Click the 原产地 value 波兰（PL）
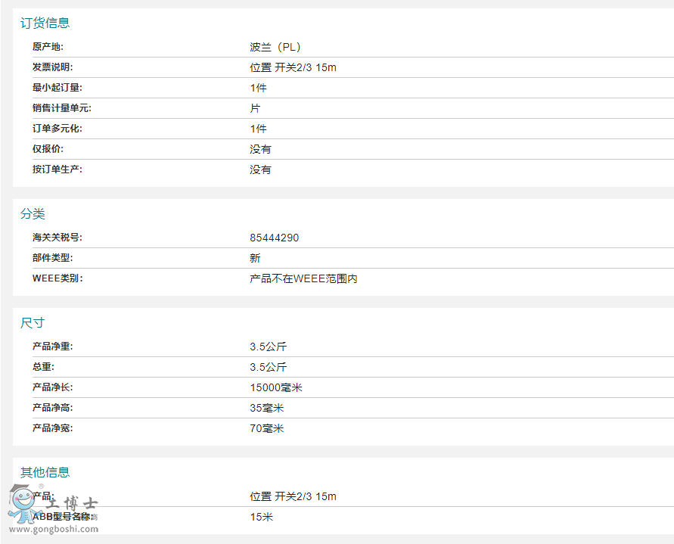This screenshot has height=544, width=674. point(275,46)
